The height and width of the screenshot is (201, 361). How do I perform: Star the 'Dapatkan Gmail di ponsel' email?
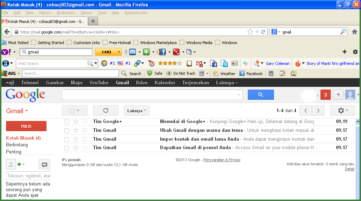(76, 148)
